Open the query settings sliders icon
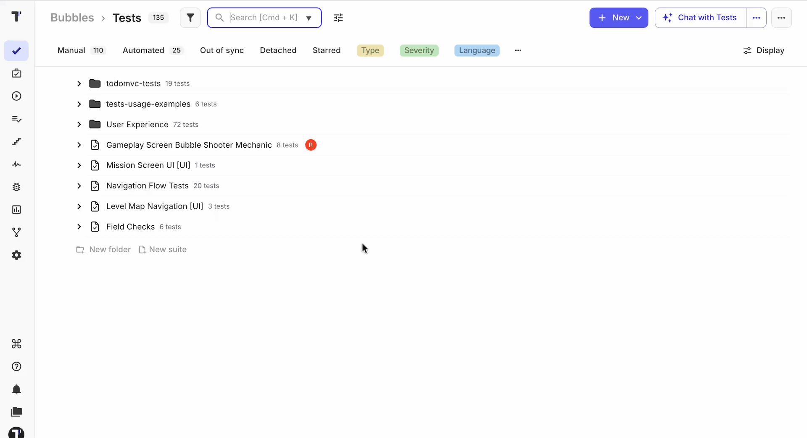807x438 pixels. (338, 18)
